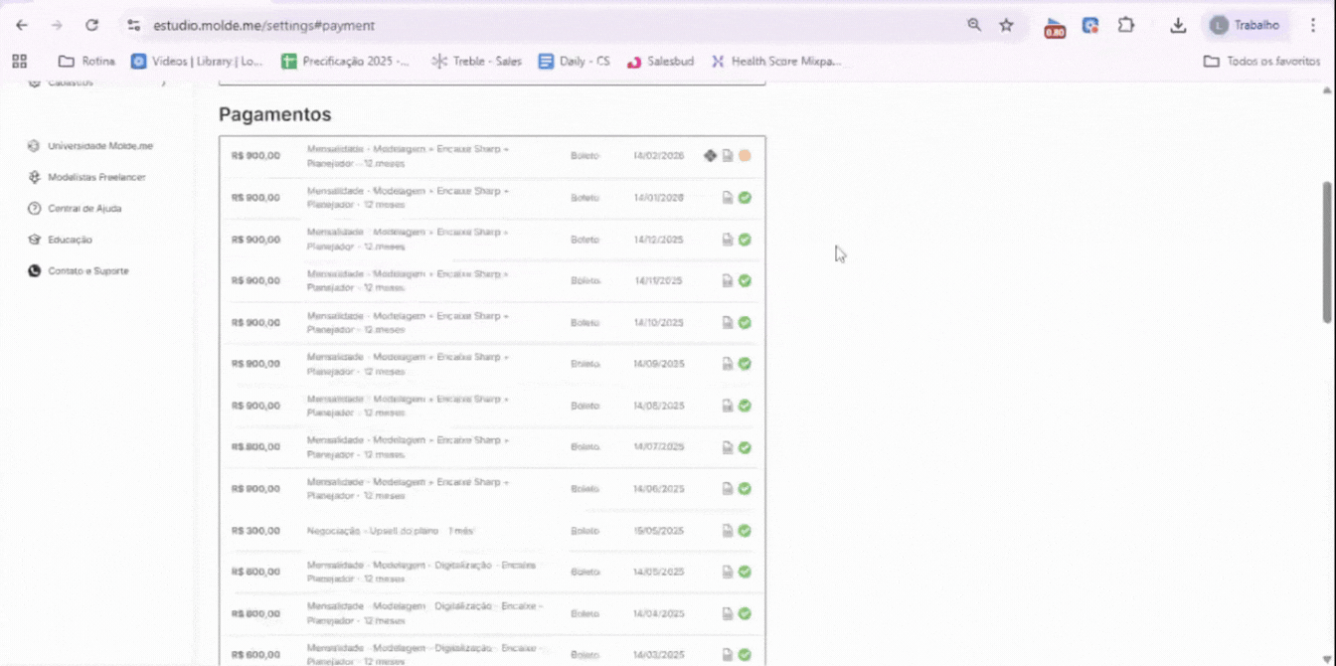Expand the Todos os favoritos folder
Image resolution: width=1336 pixels, height=666 pixels.
[1260, 61]
